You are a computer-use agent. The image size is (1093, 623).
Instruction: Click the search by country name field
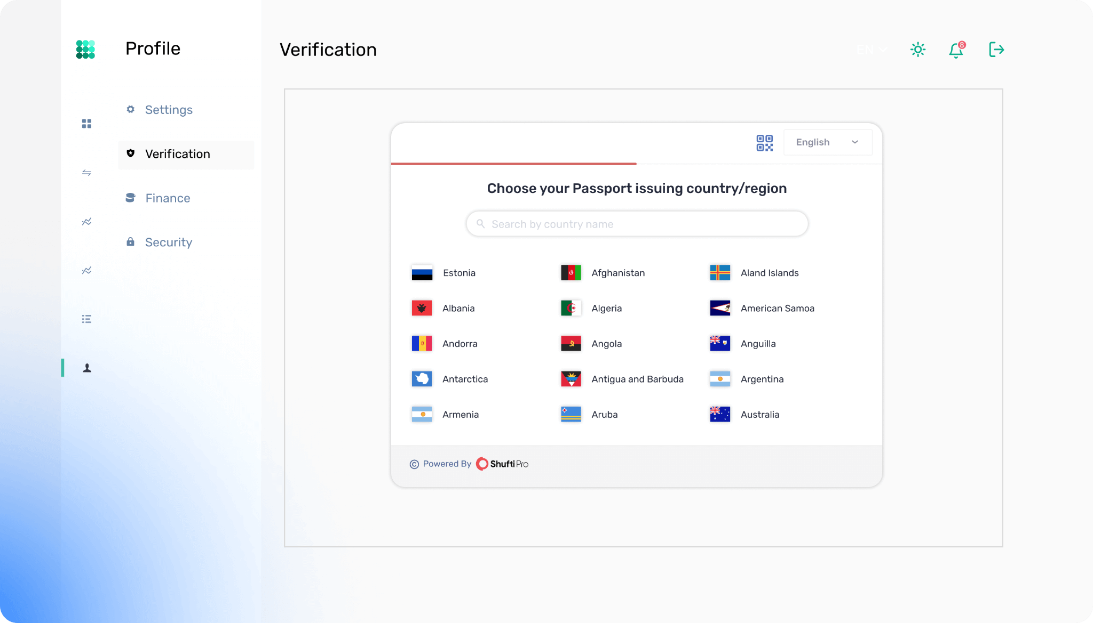pyautogui.click(x=637, y=224)
